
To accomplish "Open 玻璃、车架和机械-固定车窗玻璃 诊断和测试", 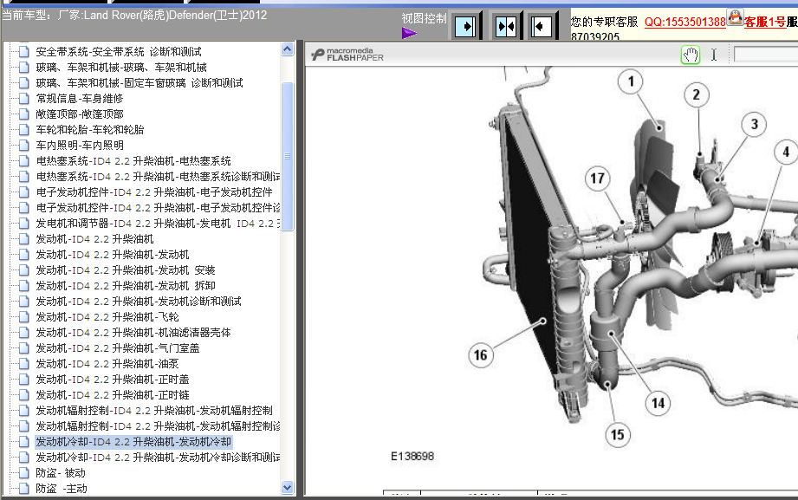I will (139, 83).
